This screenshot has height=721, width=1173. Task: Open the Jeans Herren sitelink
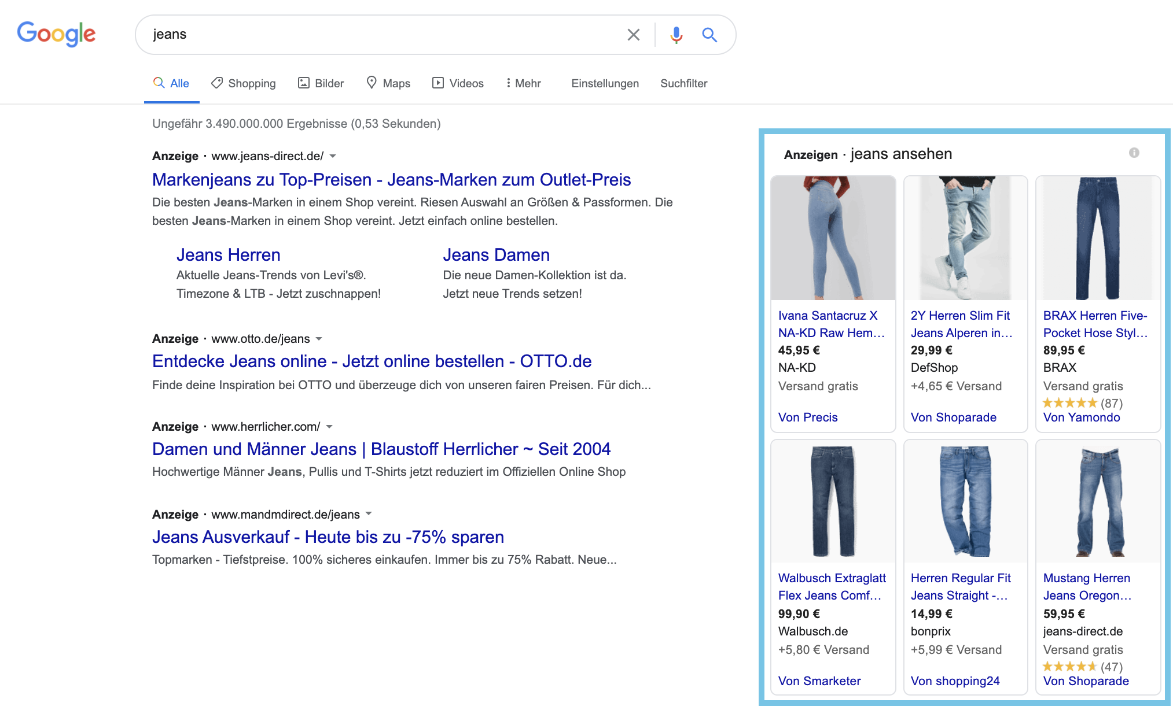pyautogui.click(x=229, y=255)
